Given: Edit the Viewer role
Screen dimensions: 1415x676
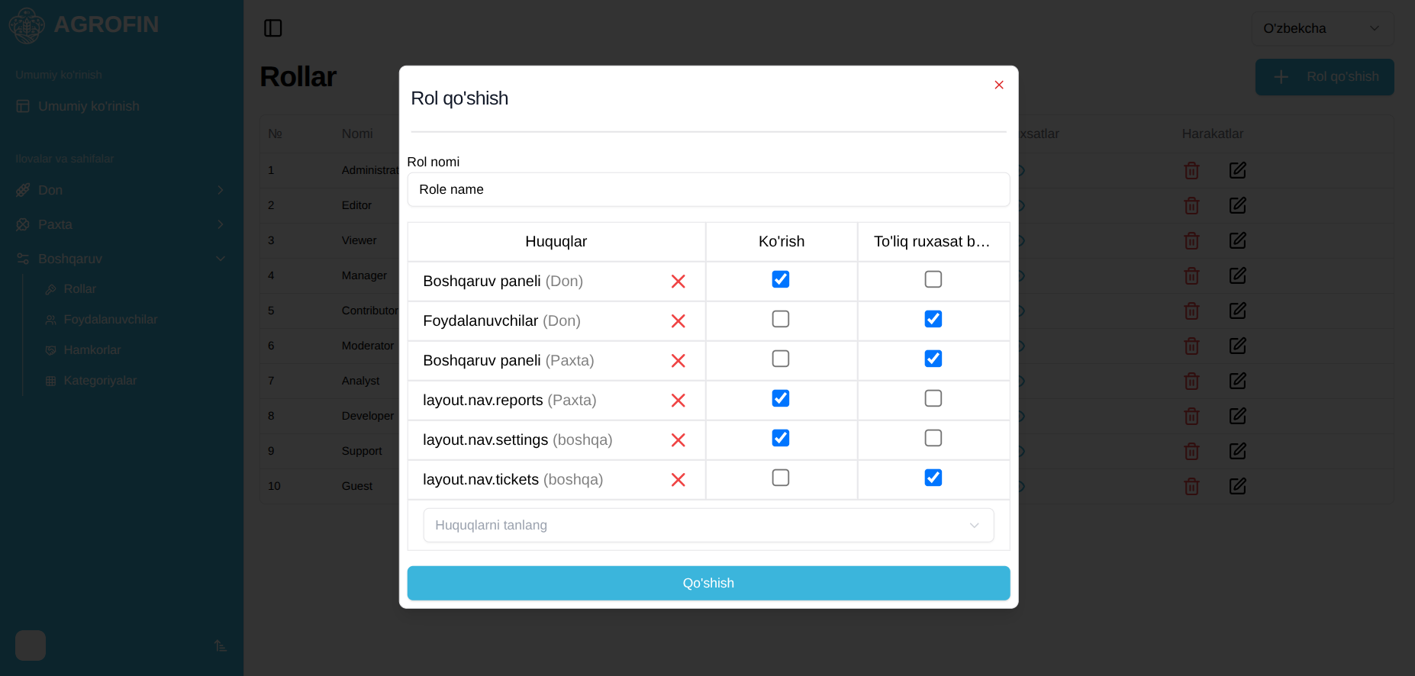Looking at the screenshot, I should (x=1238, y=240).
